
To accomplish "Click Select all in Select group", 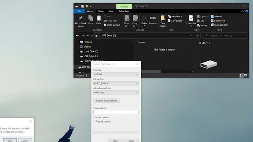I will tap(217, 17).
